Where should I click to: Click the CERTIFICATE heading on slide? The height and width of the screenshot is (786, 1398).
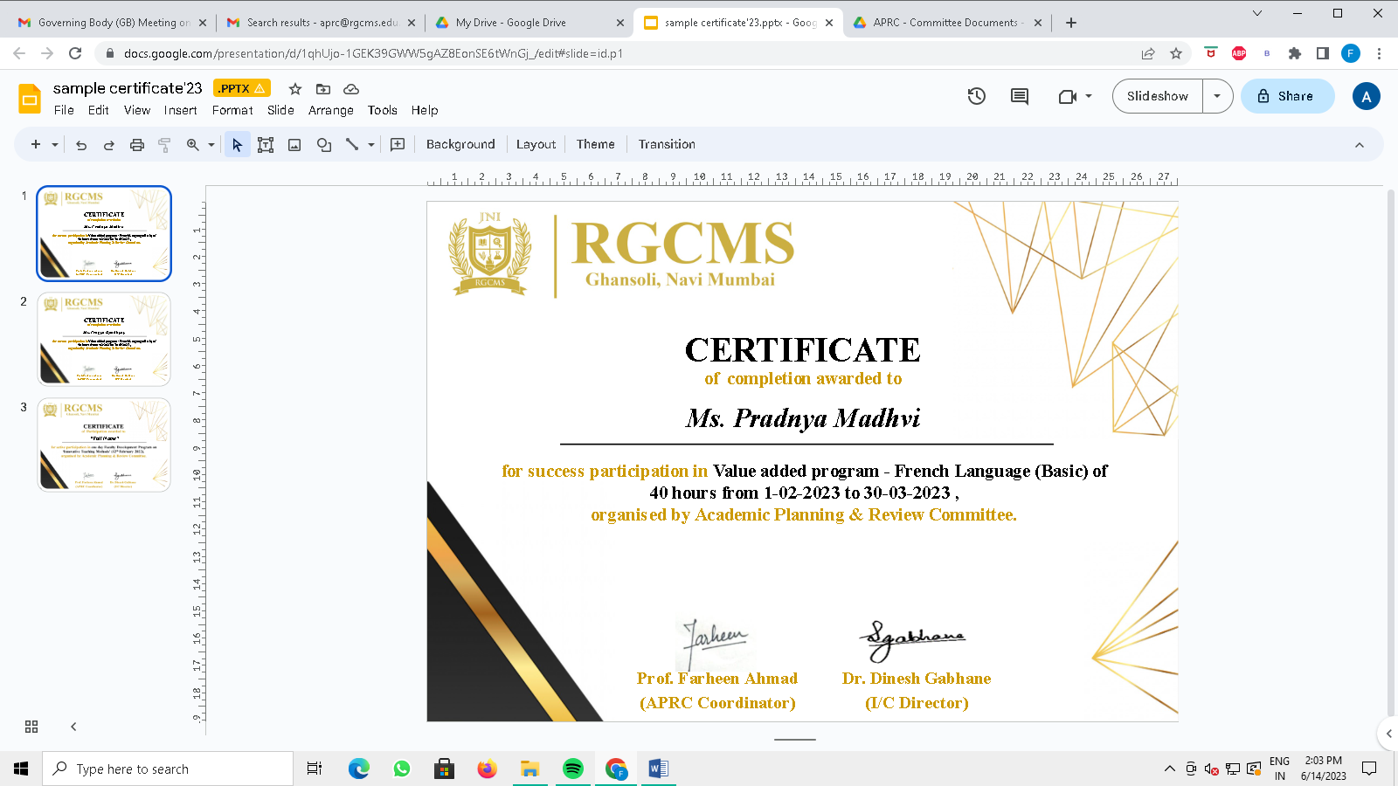point(802,350)
